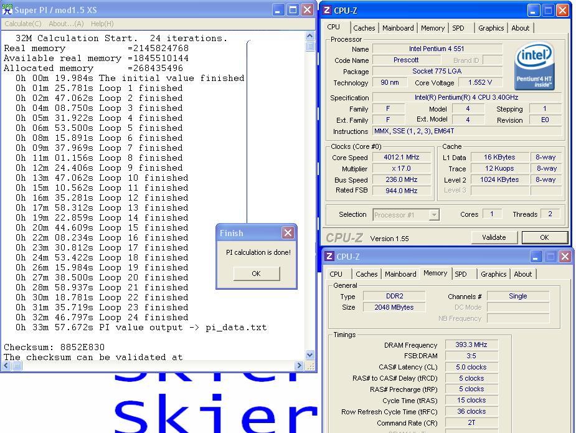Click the Bus Speed value 236.0 MHz
Viewport: 576px width, 433px height.
click(402, 180)
